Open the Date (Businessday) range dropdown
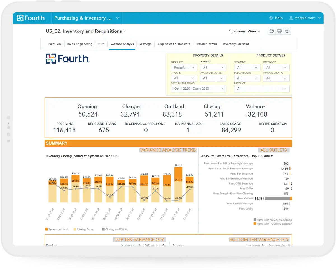 198,89
